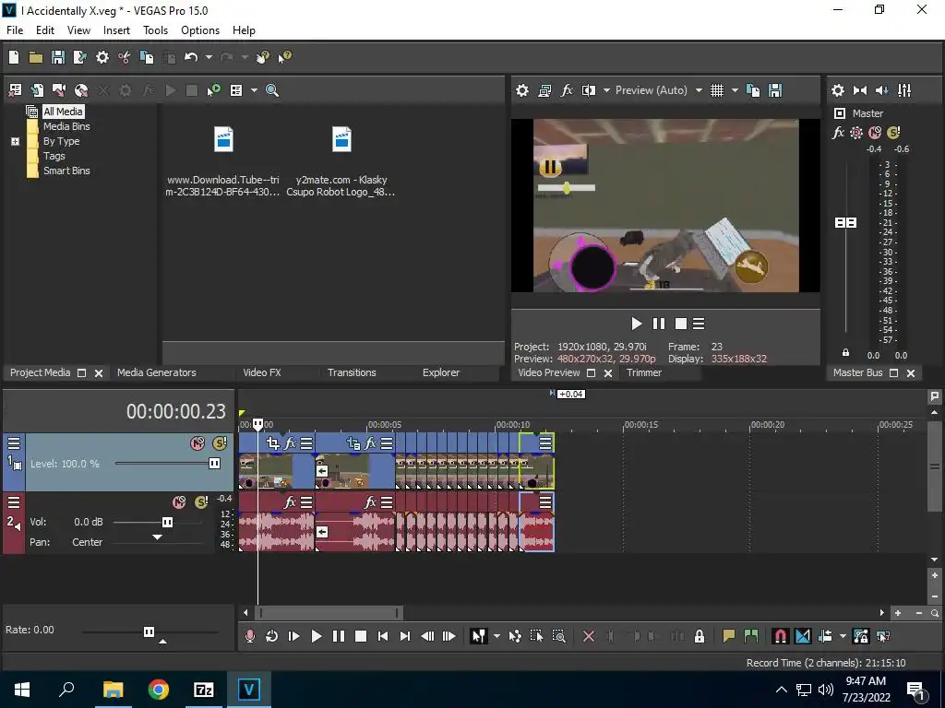The height and width of the screenshot is (708, 945).
Task: Click the Project Media search magnifier icon
Action: click(x=272, y=90)
